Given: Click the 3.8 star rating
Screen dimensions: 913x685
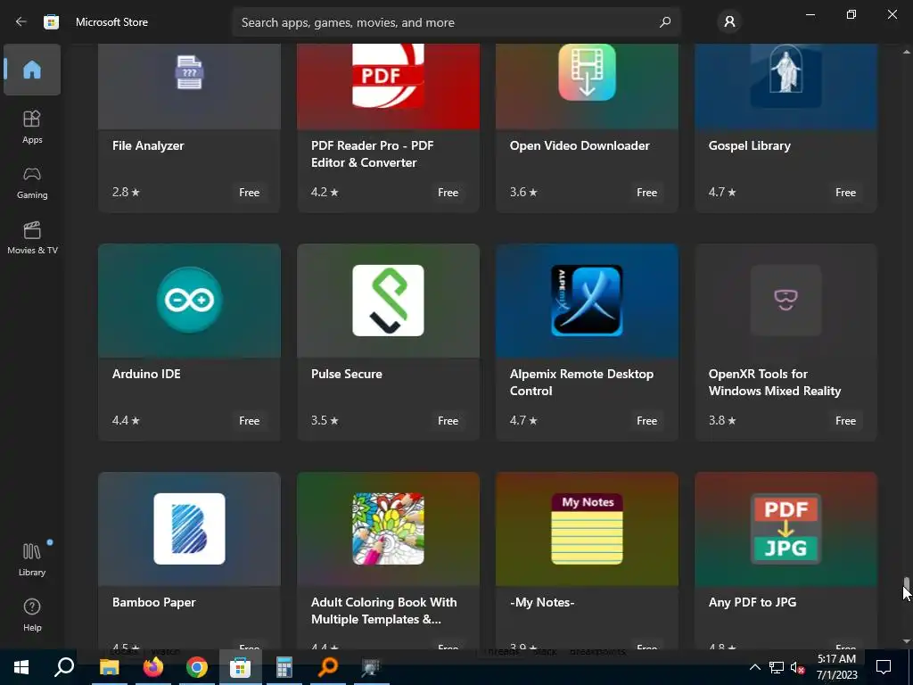Looking at the screenshot, I should point(722,420).
